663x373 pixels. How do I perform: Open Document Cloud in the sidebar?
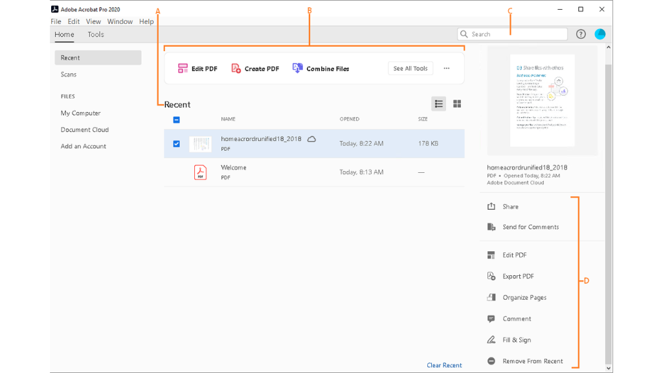coord(85,130)
